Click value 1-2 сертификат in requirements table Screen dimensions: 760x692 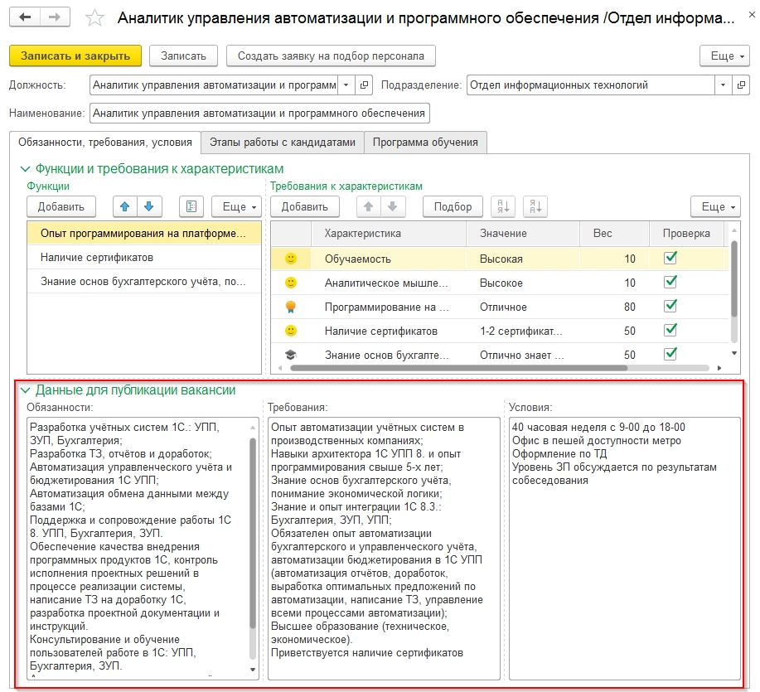pyautogui.click(x=521, y=331)
